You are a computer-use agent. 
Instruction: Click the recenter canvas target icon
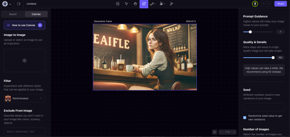[215, 132]
